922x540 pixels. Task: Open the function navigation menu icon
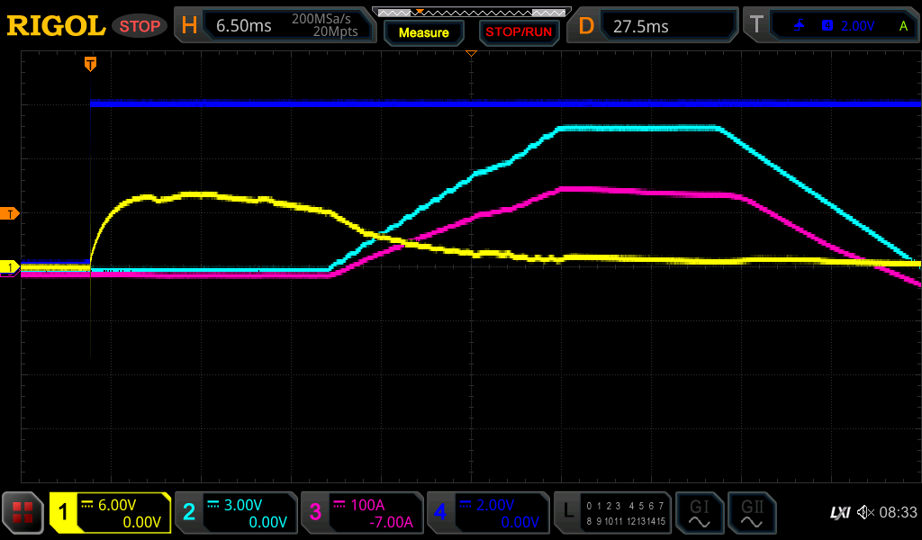23,513
